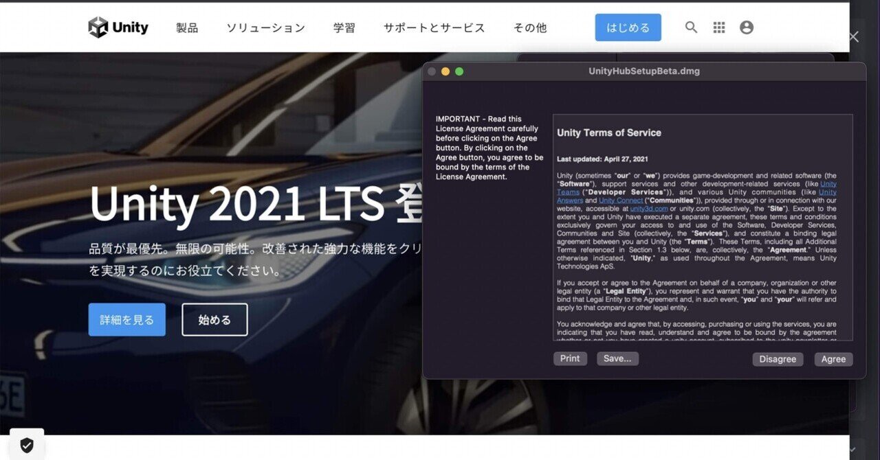This screenshot has height=460, width=880.
Task: Open the 学習 menu
Action: point(344,28)
